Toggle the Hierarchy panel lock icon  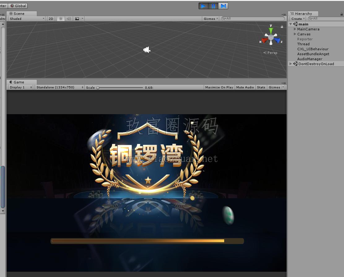point(342,14)
